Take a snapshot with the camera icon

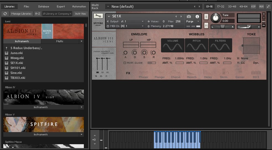tap(189, 17)
